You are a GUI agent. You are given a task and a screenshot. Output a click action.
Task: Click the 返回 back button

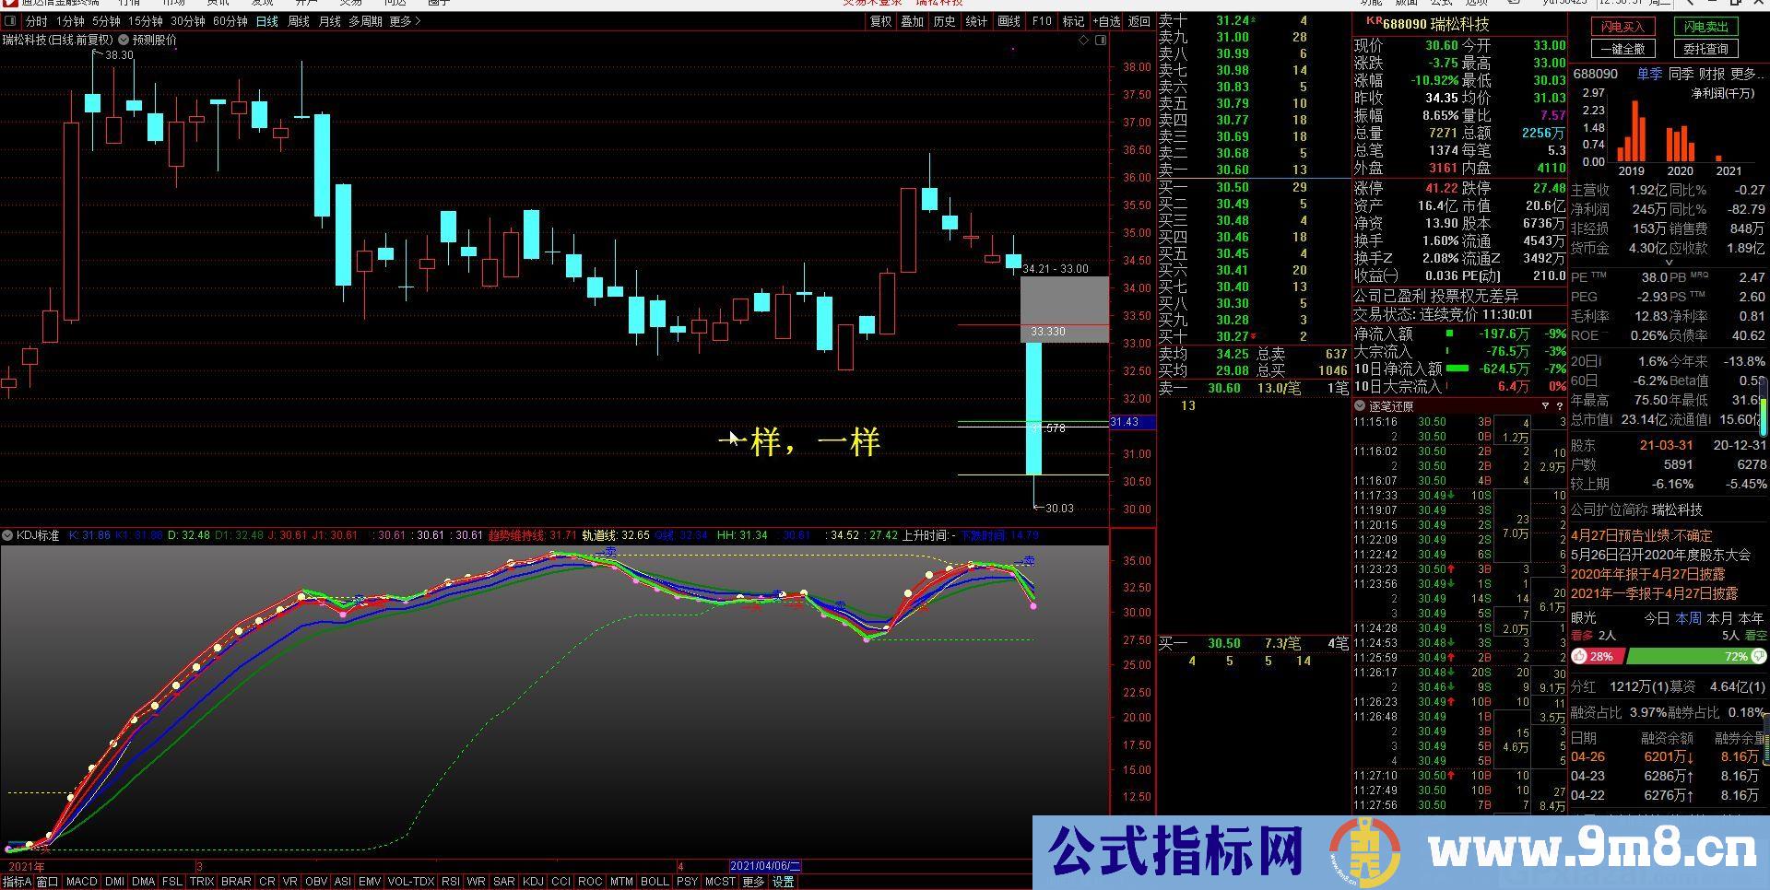(1140, 21)
